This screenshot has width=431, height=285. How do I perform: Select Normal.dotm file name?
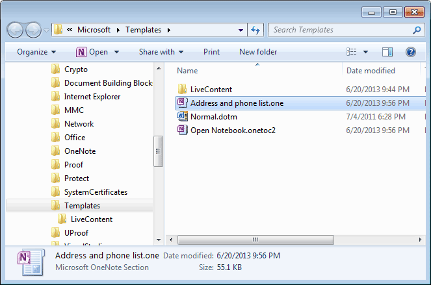click(214, 117)
